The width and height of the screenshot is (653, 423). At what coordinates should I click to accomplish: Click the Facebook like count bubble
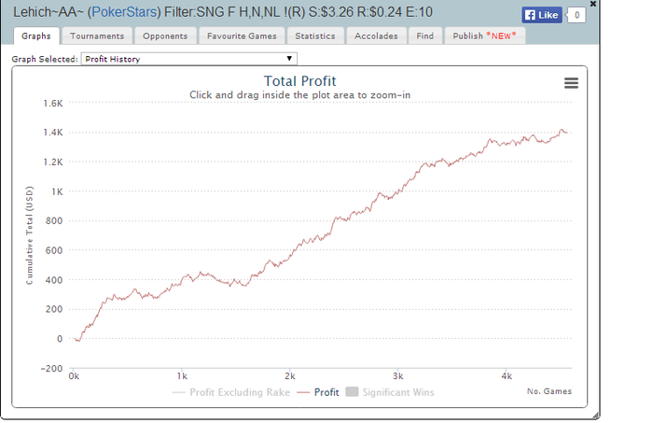pyautogui.click(x=577, y=15)
